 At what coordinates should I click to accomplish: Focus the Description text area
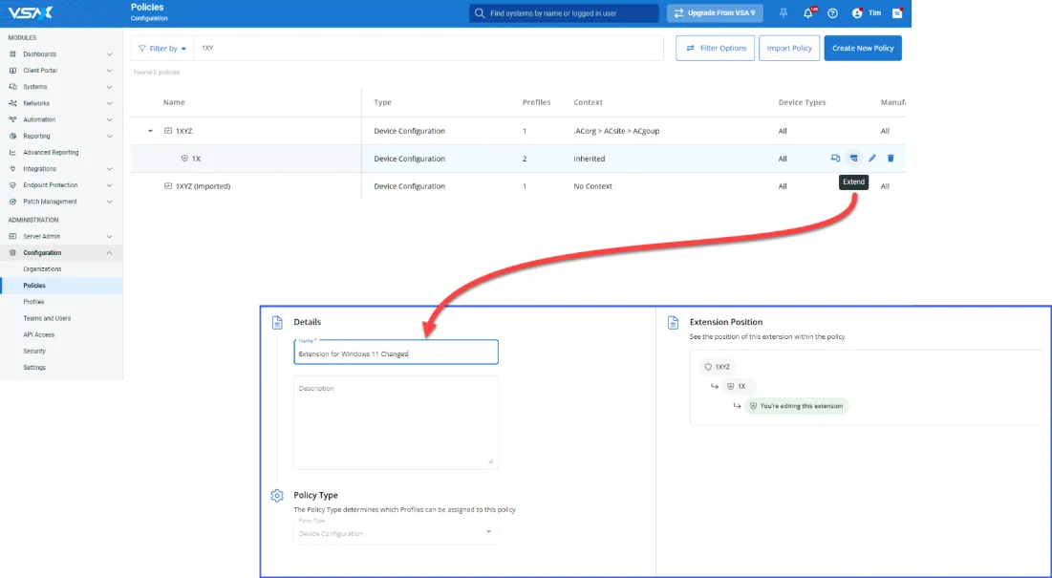tap(396, 421)
